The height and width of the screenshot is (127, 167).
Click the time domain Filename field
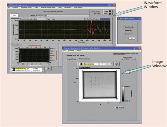click(35, 19)
